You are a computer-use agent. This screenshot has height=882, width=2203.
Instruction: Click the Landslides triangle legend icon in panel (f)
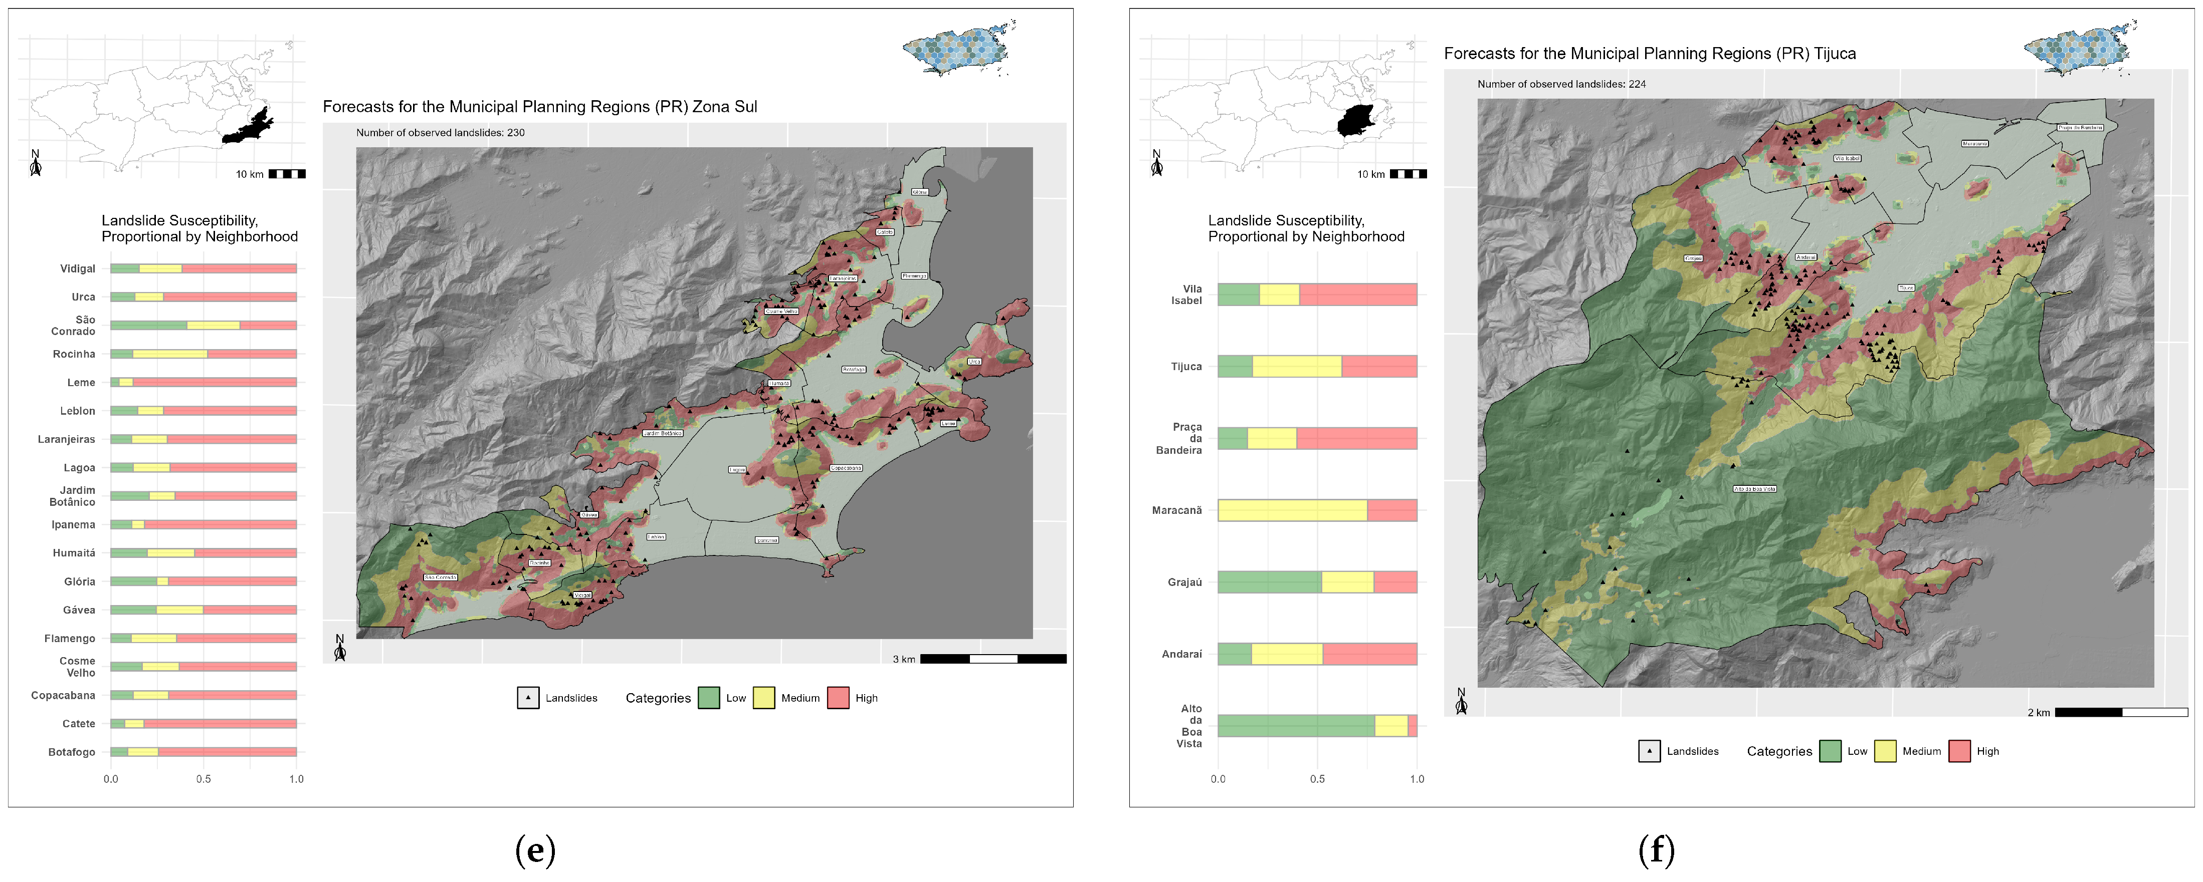point(1649,751)
